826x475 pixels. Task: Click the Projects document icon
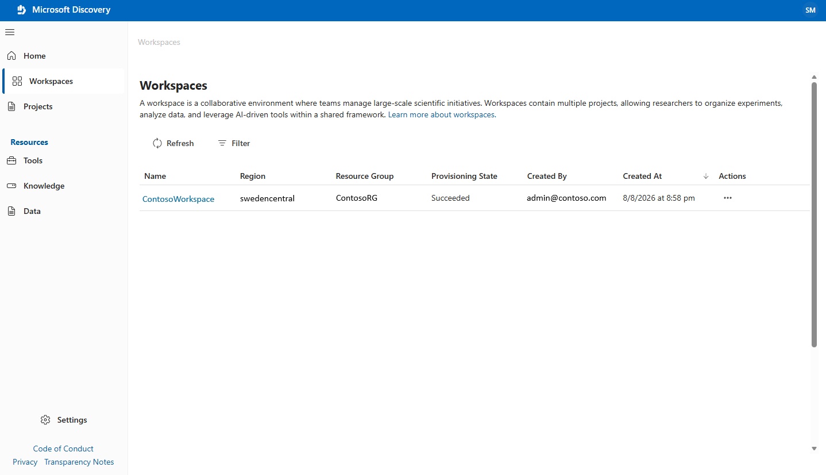[x=11, y=106]
